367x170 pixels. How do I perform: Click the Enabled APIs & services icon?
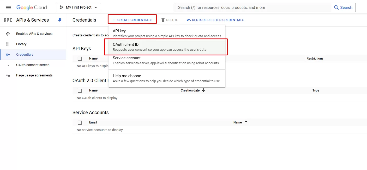[x=8, y=34]
